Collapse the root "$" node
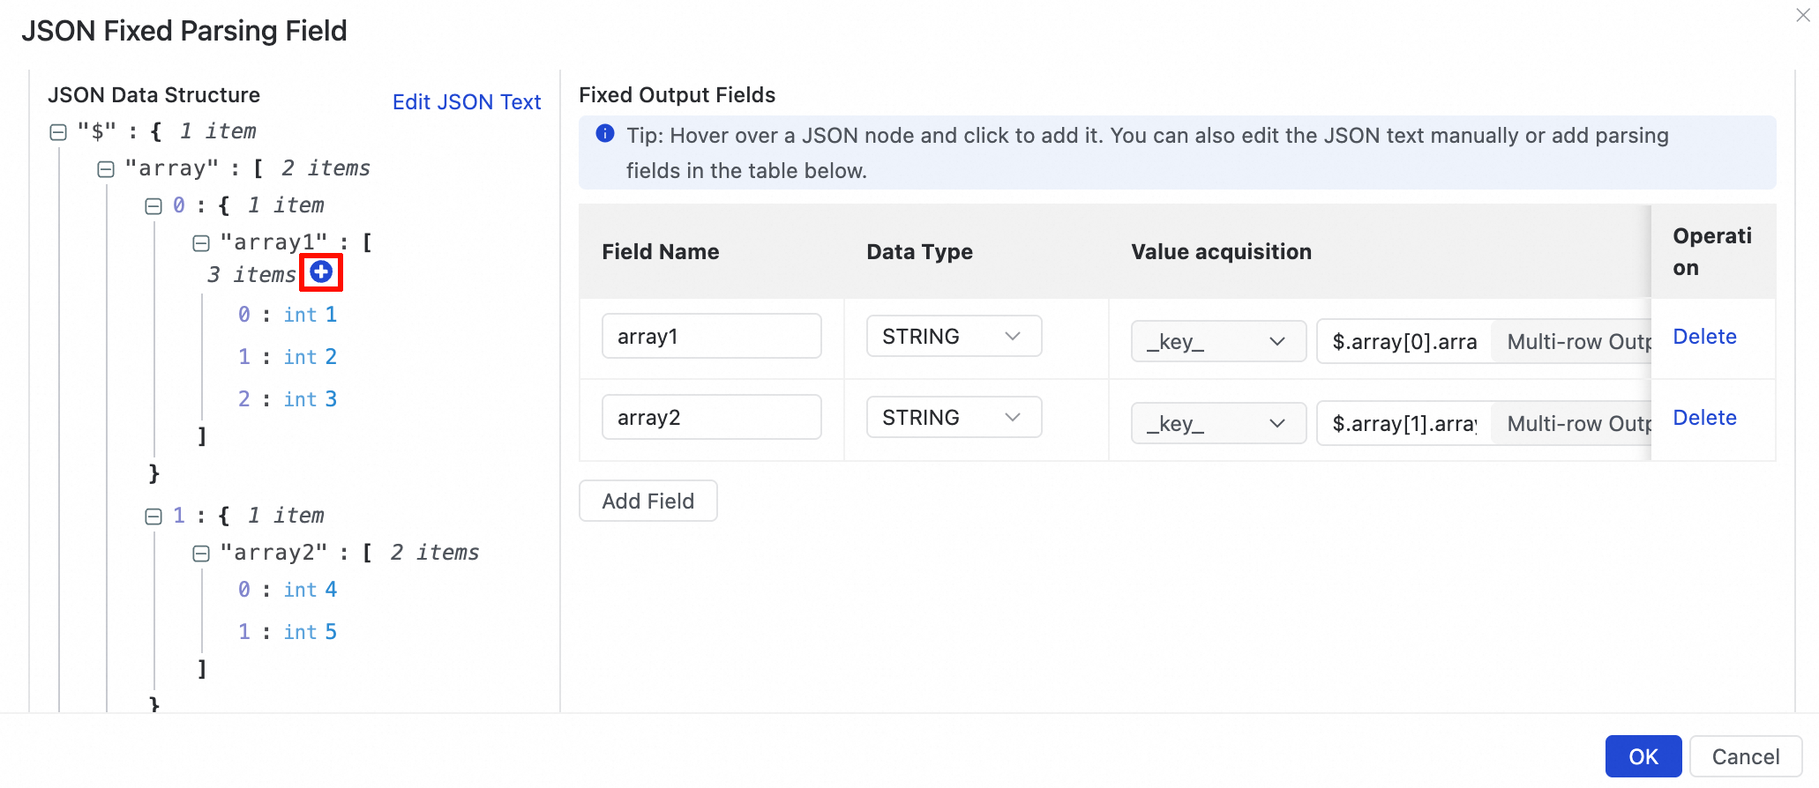 (x=58, y=132)
